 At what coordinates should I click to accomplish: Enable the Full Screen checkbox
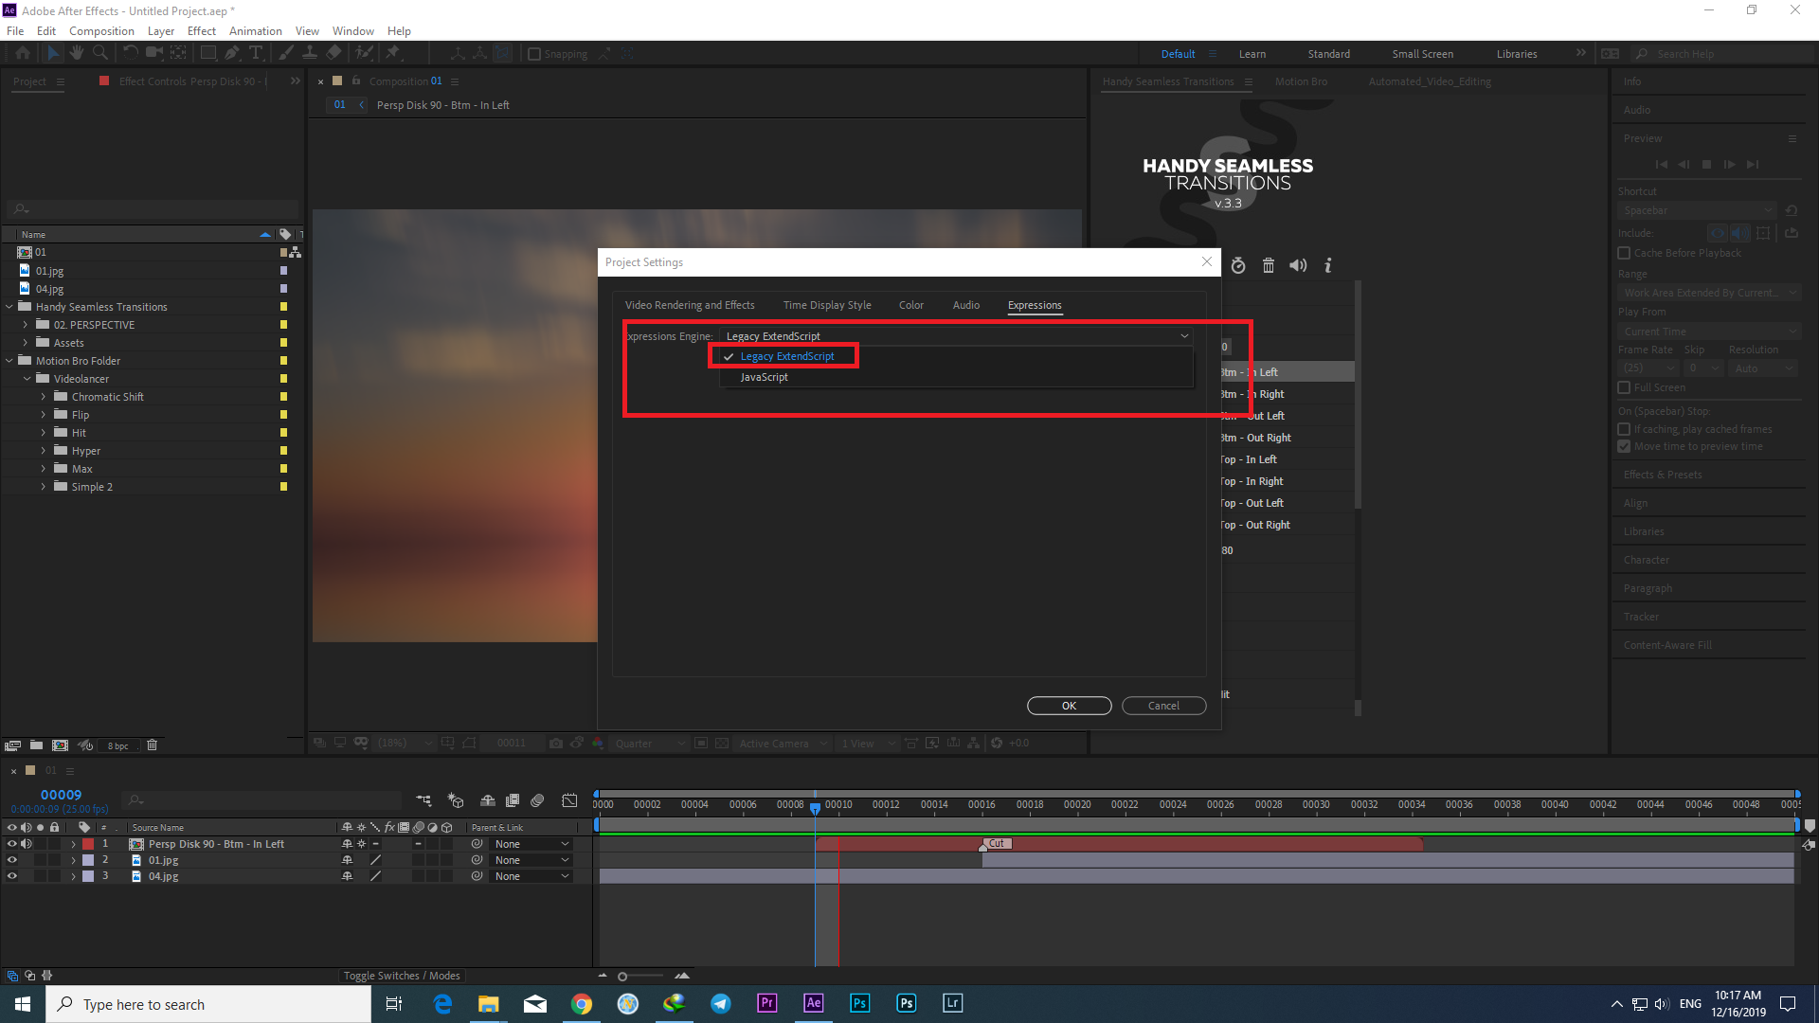1624,387
